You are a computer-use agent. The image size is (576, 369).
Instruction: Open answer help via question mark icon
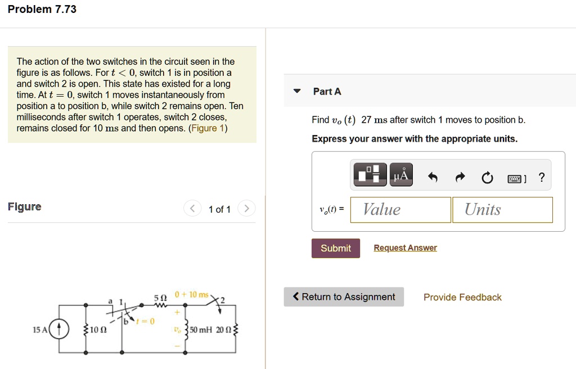pyautogui.click(x=541, y=177)
